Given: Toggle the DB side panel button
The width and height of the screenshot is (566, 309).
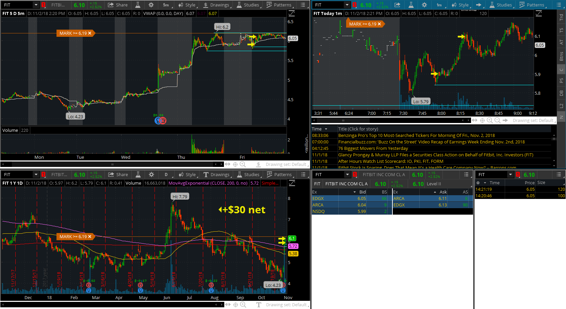Looking at the screenshot, I should click(561, 93).
